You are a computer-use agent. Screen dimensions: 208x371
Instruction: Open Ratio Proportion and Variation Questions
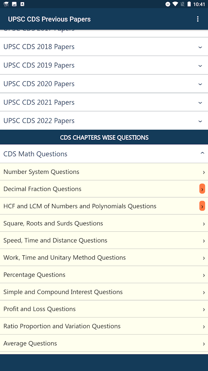tap(104, 326)
